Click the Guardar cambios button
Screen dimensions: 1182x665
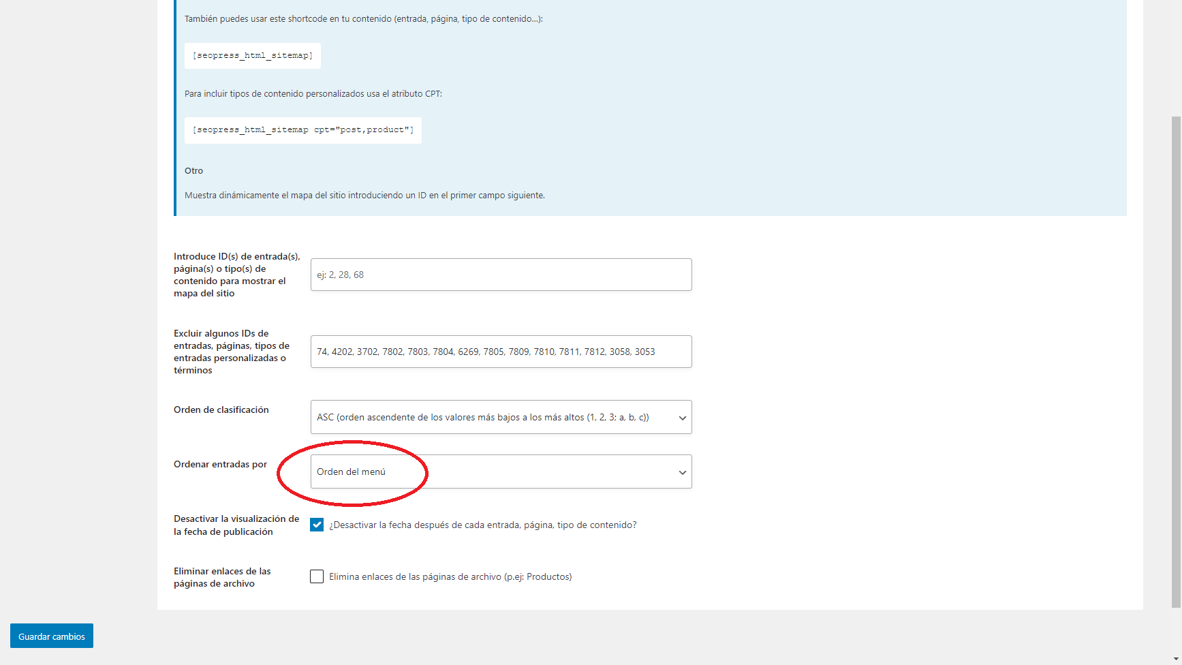coord(52,636)
